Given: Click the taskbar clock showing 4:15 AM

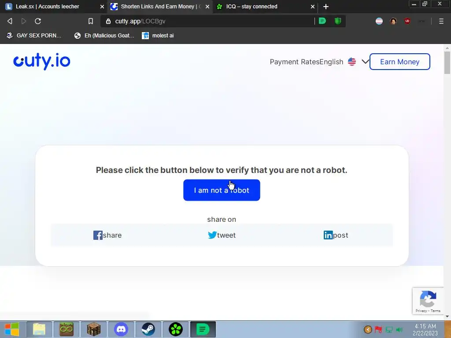Looking at the screenshot, I should pos(425,330).
